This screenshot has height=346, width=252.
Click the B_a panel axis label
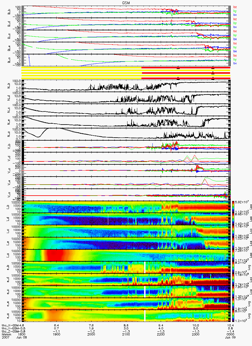click(9, 60)
